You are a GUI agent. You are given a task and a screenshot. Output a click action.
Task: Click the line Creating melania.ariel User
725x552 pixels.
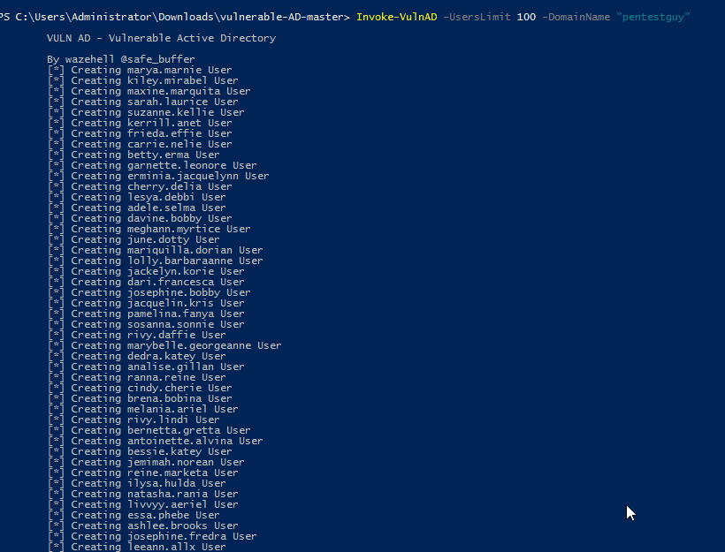point(143,410)
